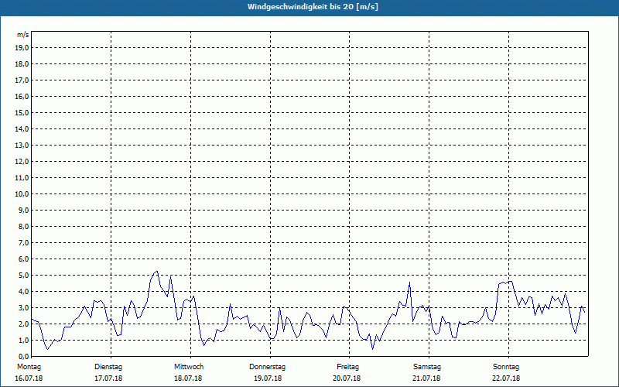Click the "Mittwoch" day label
The height and width of the screenshot is (387, 619).
click(x=189, y=367)
